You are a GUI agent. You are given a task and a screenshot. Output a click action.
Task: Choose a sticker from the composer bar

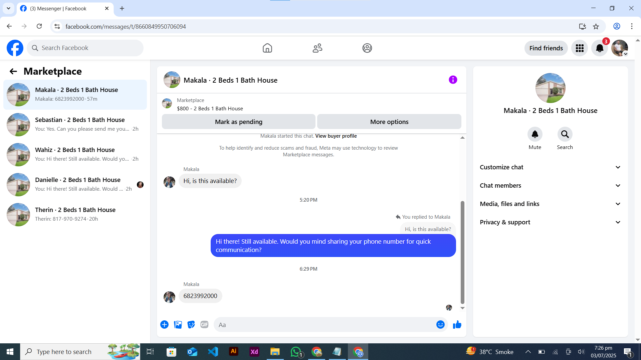tap(191, 325)
